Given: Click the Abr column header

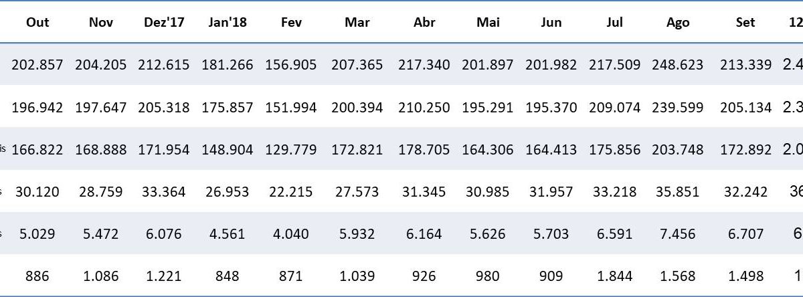Looking at the screenshot, I should (424, 23).
